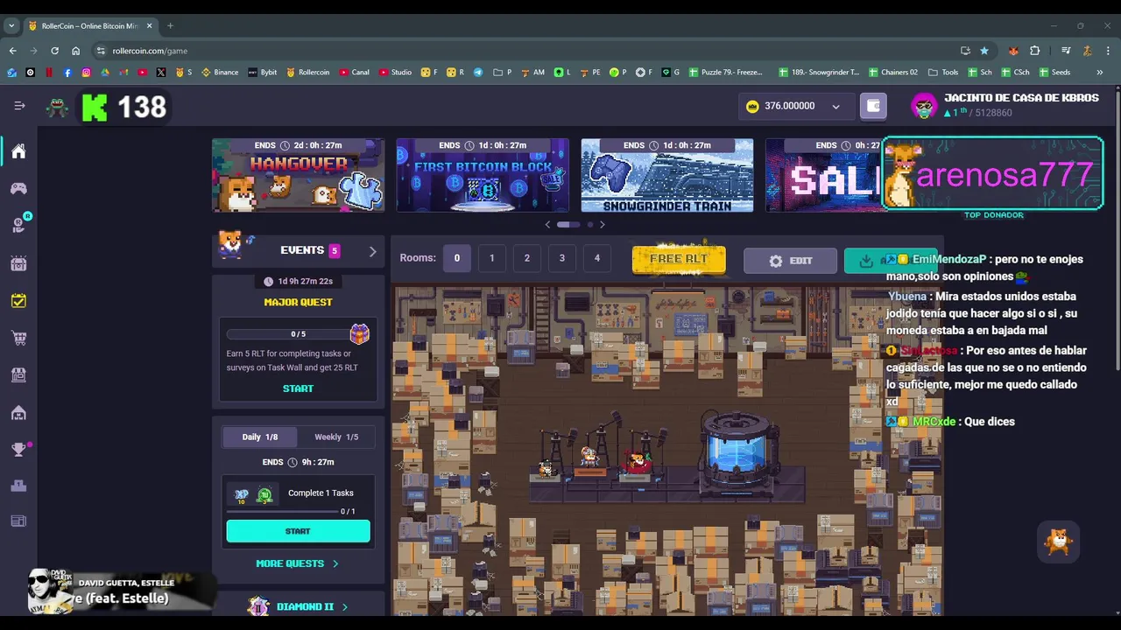The image size is (1121, 630).
Task: Open the Rollercoin bookmark
Action: pos(308,73)
